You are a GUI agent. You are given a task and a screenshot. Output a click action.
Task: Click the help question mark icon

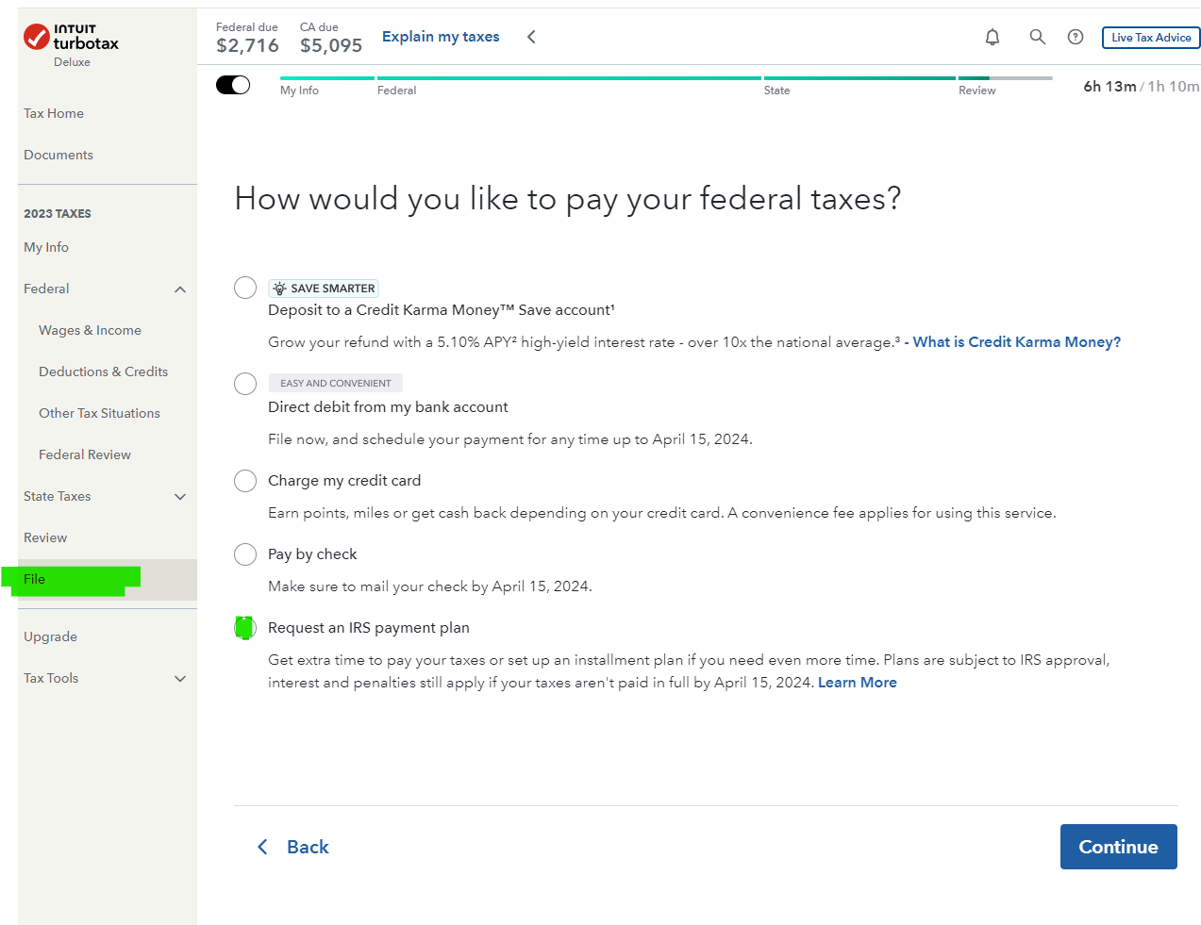[1076, 37]
